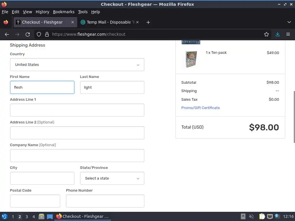Bookmark this page with the star
295x221 pixels.
[266, 35]
